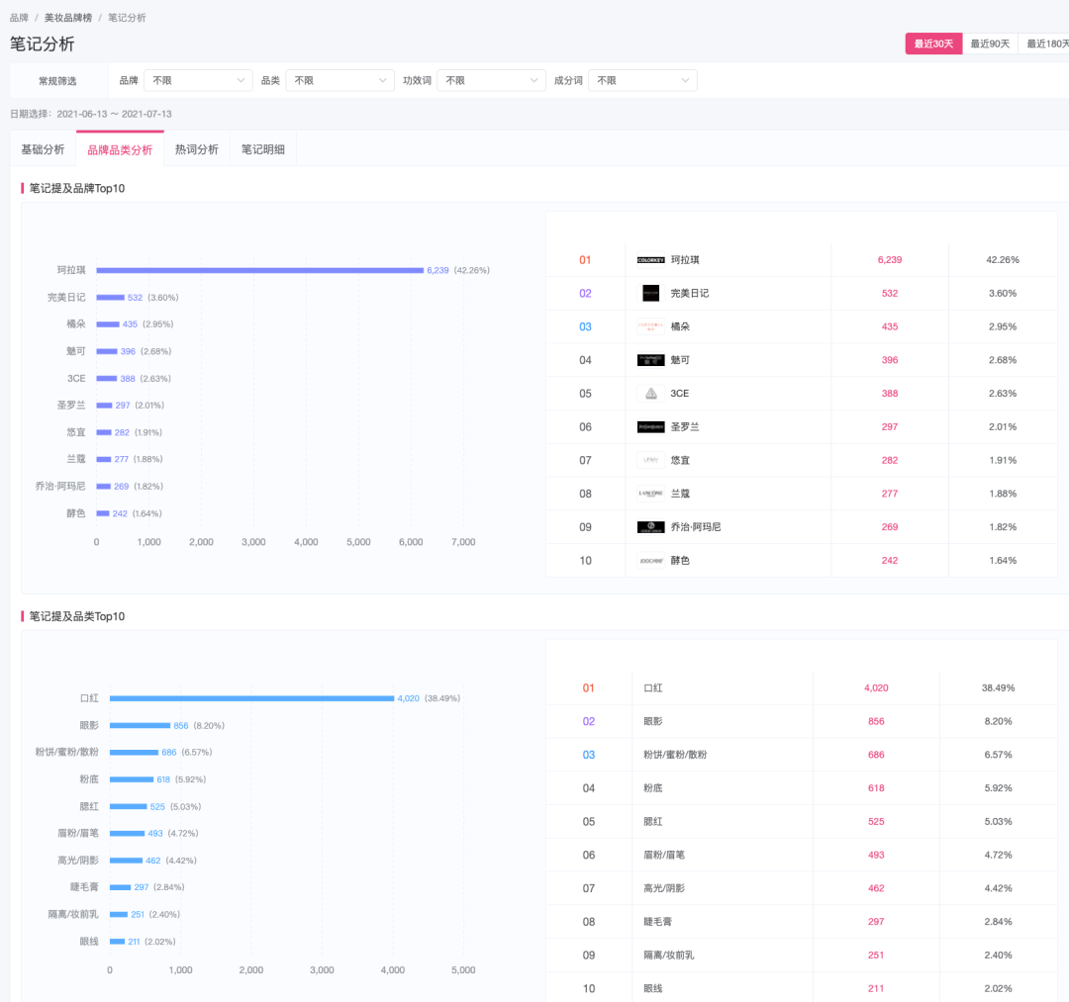The image size is (1069, 1002).
Task: Click the 酵色 name in the ranking table
Action: [680, 561]
